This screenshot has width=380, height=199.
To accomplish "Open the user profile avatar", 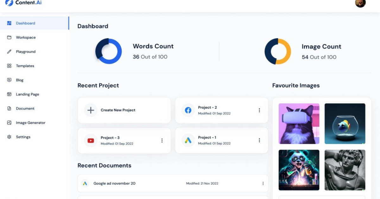I will pos(360,3).
